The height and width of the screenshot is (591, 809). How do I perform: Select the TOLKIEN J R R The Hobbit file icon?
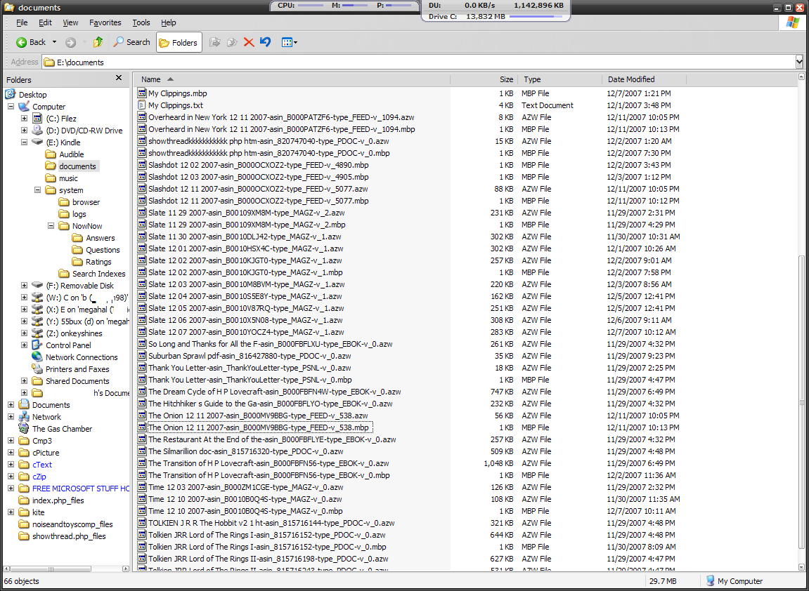tap(142, 523)
